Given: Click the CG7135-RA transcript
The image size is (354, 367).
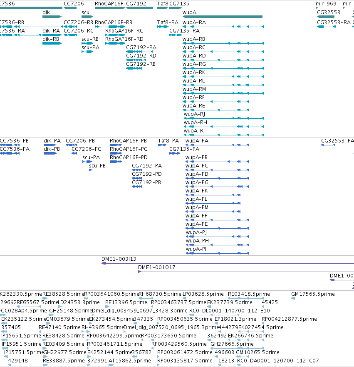Looking at the screenshot, I should point(176,35).
